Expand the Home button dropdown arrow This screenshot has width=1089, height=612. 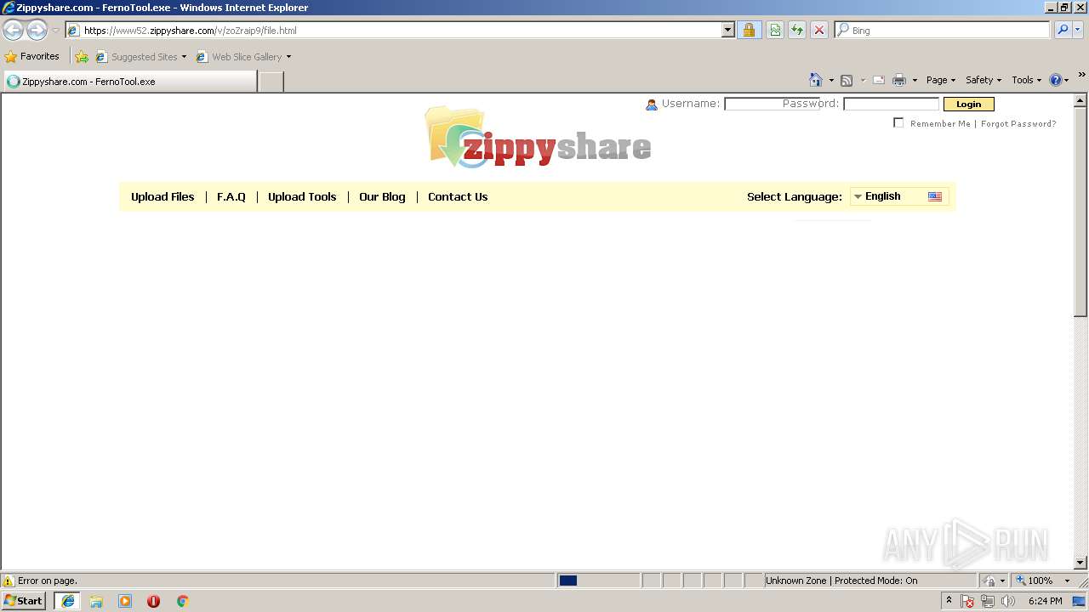[831, 81]
